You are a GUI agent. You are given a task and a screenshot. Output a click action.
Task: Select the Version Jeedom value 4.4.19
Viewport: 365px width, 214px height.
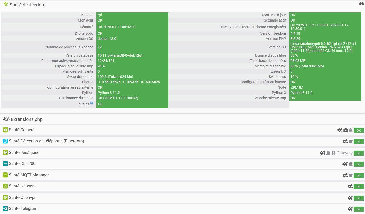tap(295, 33)
